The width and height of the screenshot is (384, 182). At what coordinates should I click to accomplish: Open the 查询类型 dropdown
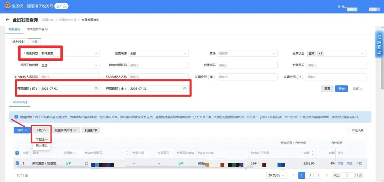click(x=70, y=54)
